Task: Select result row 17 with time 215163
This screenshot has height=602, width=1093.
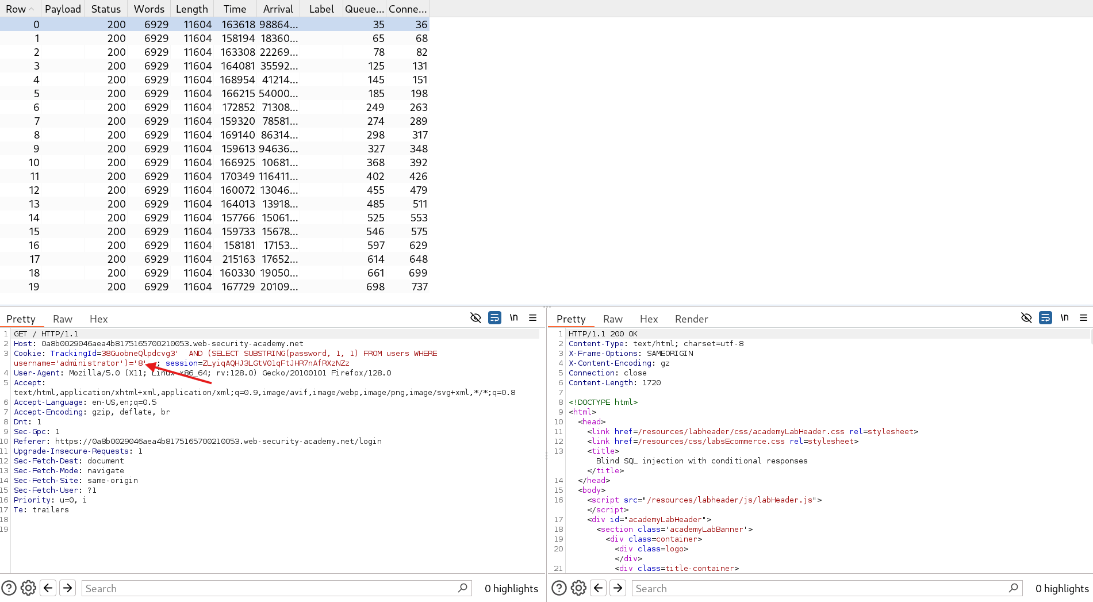Action: click(214, 259)
